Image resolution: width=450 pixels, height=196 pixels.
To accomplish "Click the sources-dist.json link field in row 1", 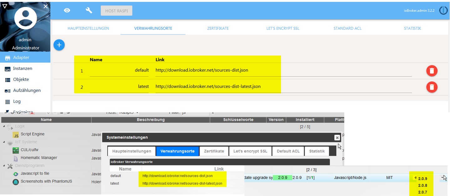I will (284, 70).
